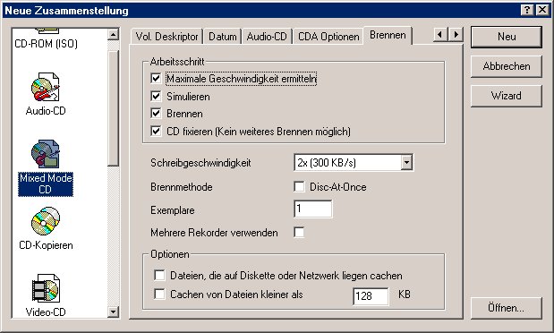Close the Neue Zusammenstellung dialog
554x333 pixels.
[542, 10]
